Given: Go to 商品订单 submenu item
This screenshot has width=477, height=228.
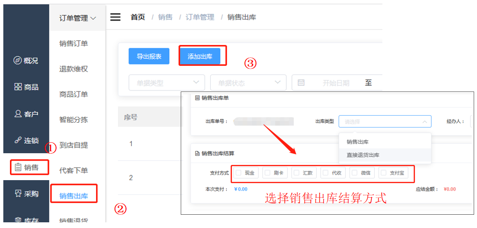Looking at the screenshot, I should pos(74,94).
